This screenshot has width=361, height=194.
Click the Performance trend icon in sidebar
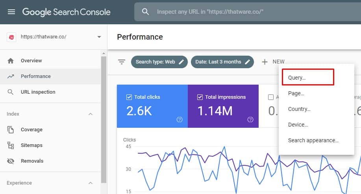[11, 76]
